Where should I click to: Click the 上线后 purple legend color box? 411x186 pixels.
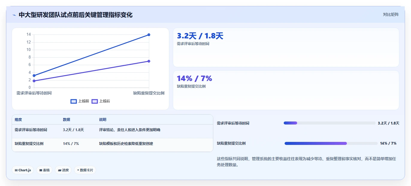[x=95, y=101]
